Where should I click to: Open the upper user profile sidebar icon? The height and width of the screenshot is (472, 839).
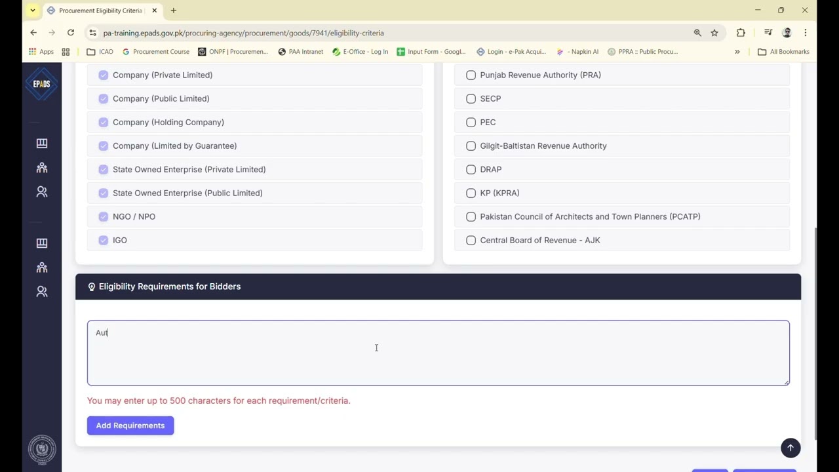pyautogui.click(x=42, y=192)
